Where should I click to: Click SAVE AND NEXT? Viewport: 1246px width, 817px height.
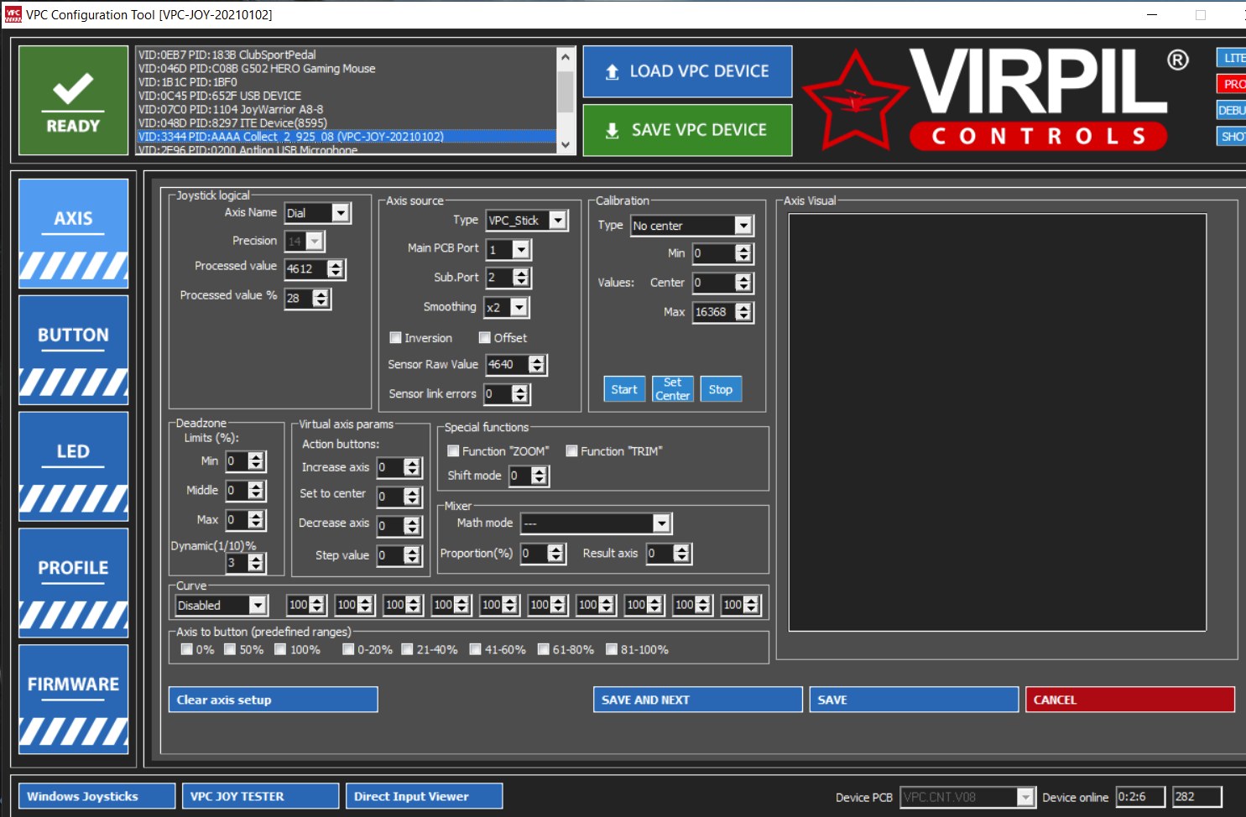click(698, 700)
